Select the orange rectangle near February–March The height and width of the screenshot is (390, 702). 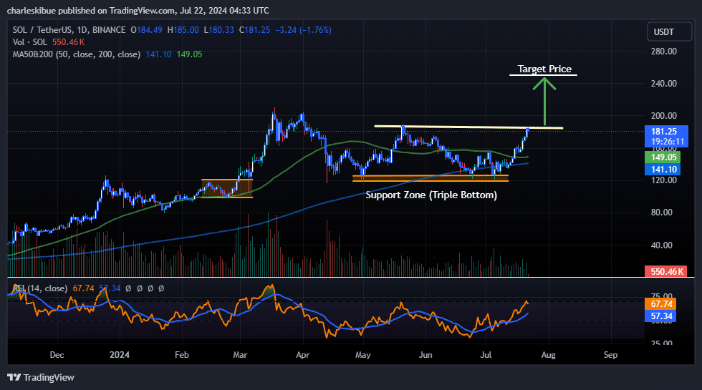(x=227, y=188)
